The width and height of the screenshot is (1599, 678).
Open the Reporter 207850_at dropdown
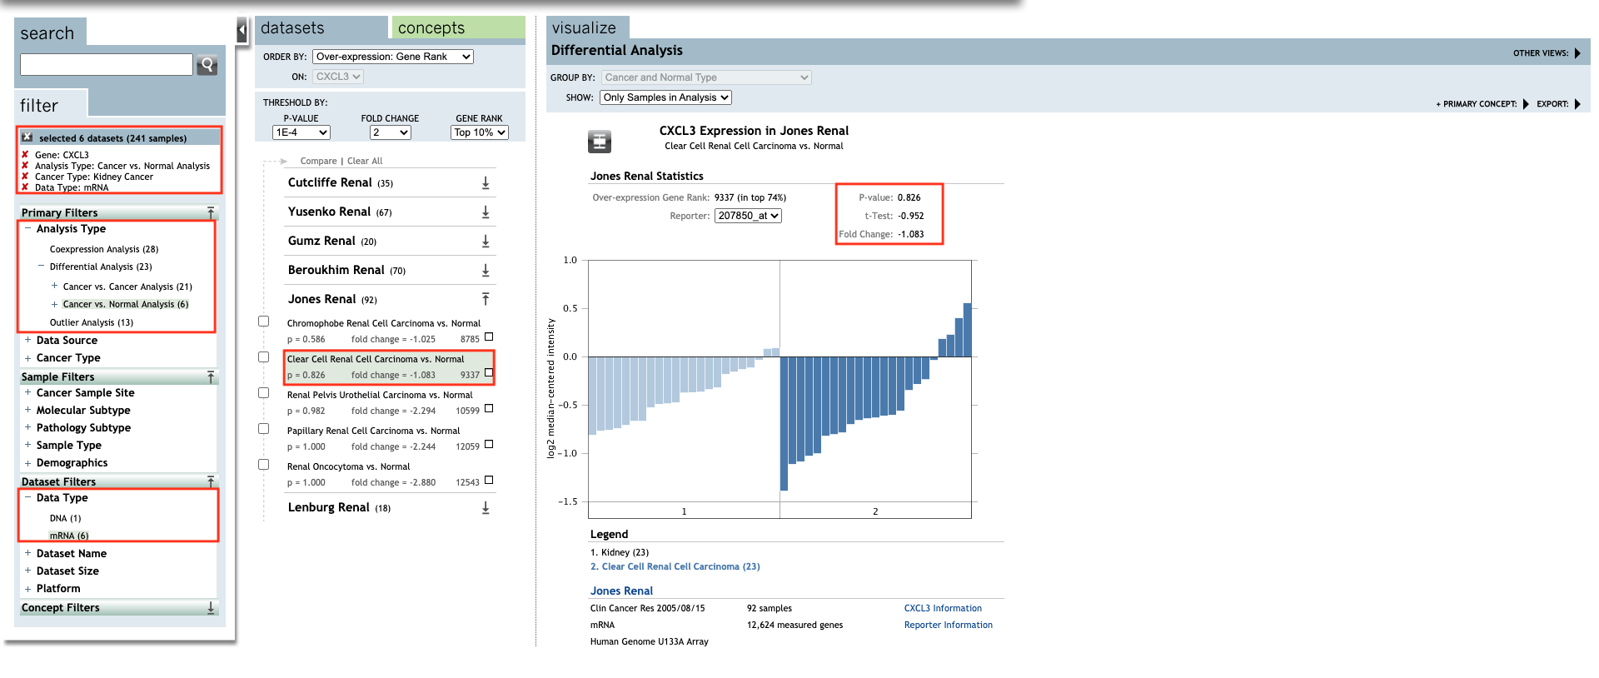pos(748,216)
